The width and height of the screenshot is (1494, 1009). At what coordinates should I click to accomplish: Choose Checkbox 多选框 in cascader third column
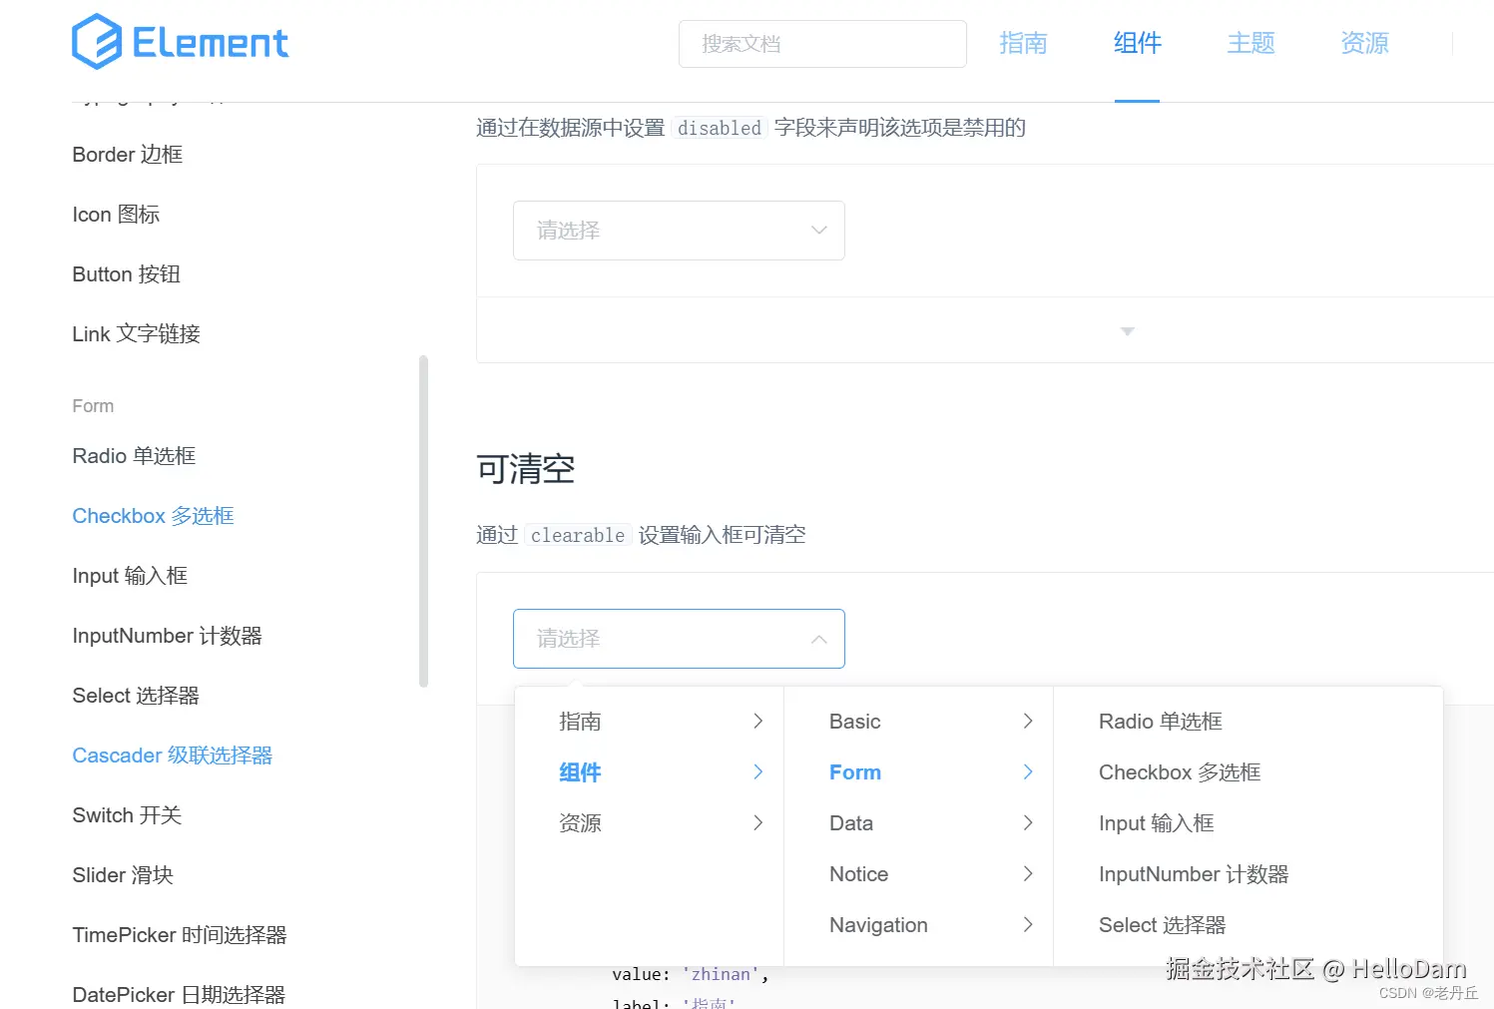[x=1180, y=772]
